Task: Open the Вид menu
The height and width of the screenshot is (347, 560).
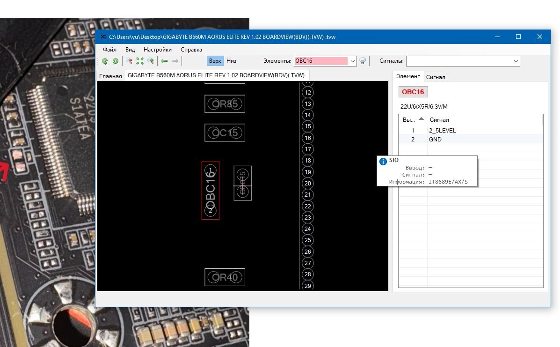Action: [x=130, y=50]
